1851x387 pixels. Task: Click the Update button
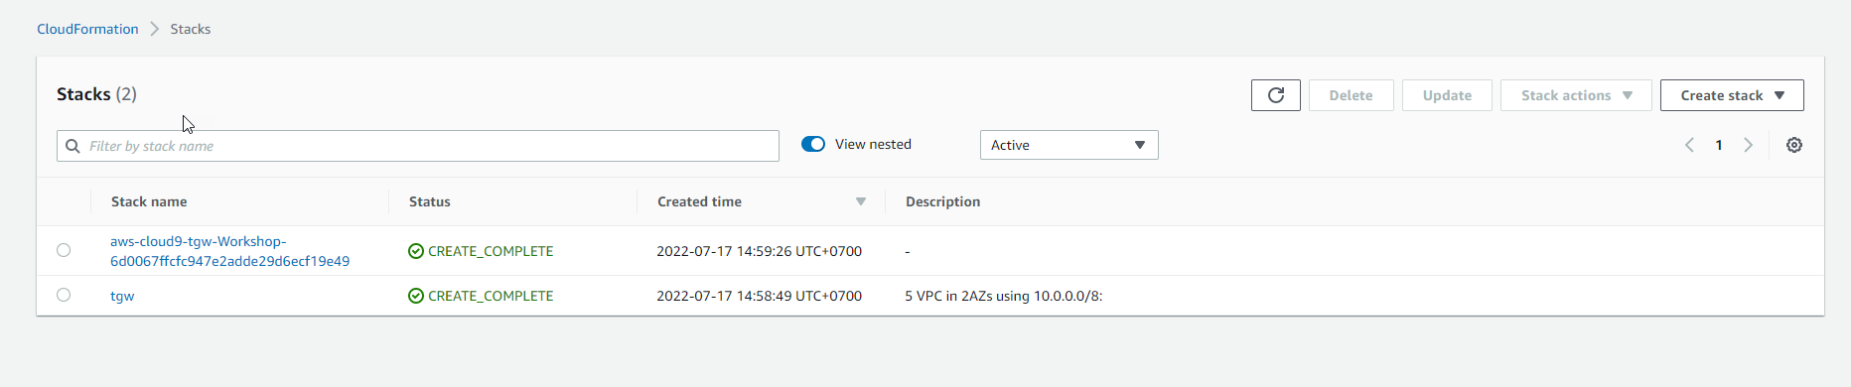(1447, 95)
